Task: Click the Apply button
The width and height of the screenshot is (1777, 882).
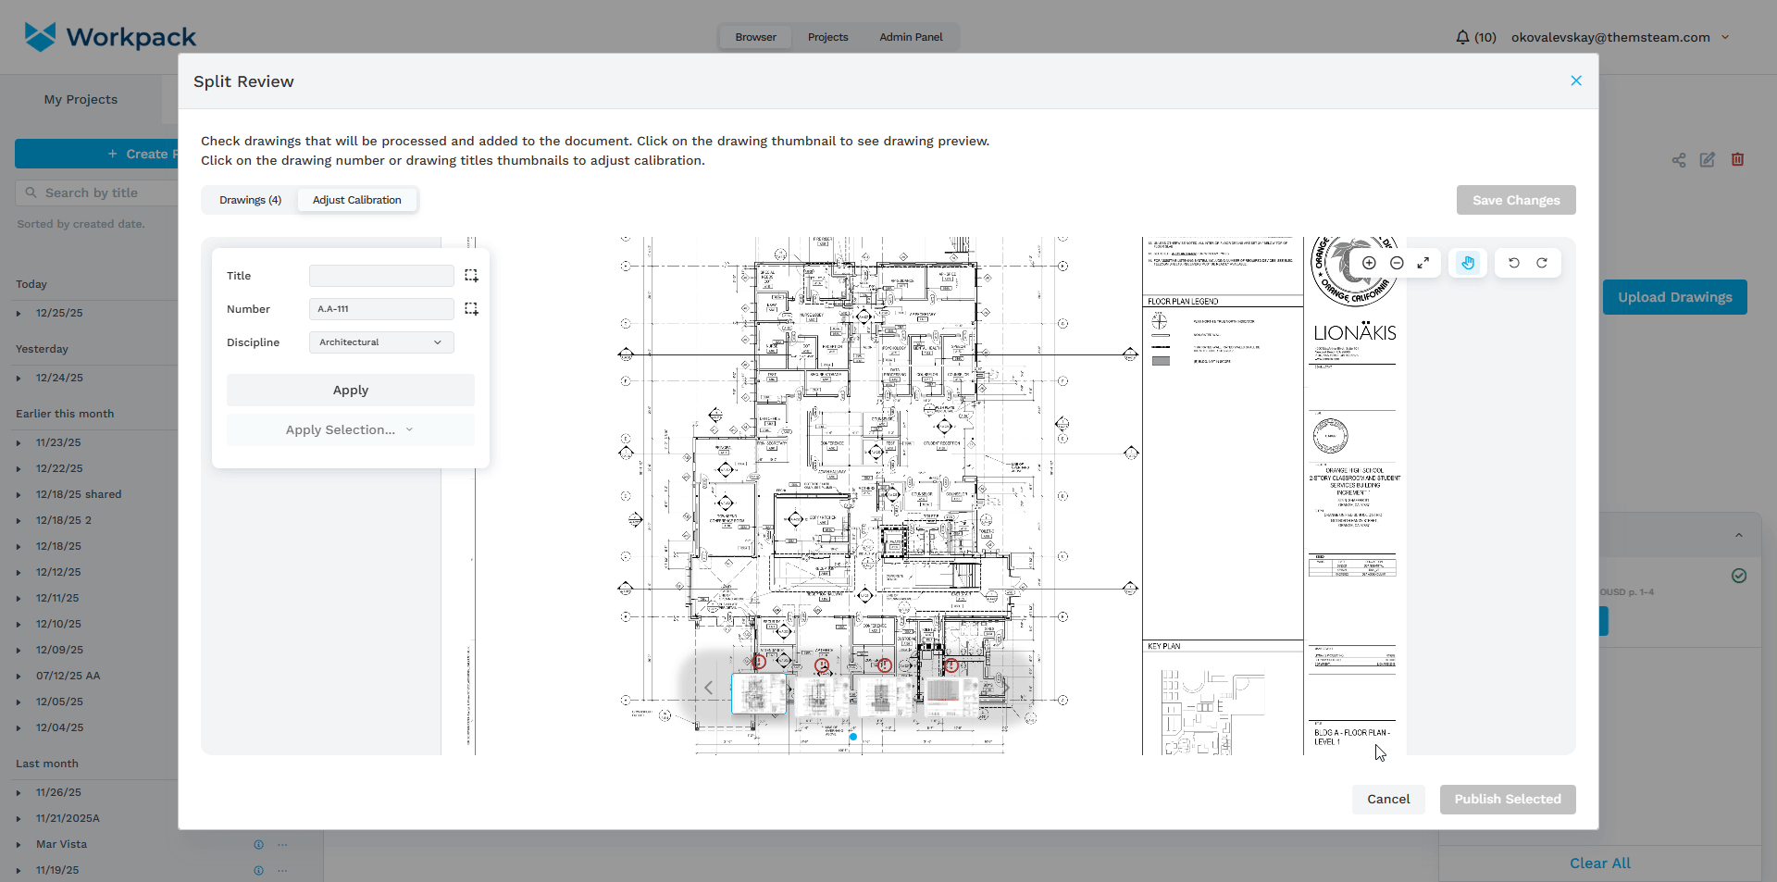Action: (x=350, y=391)
